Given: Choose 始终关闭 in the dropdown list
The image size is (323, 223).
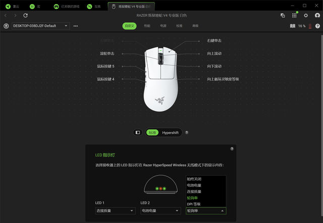Looking at the screenshot, I should [206, 179].
